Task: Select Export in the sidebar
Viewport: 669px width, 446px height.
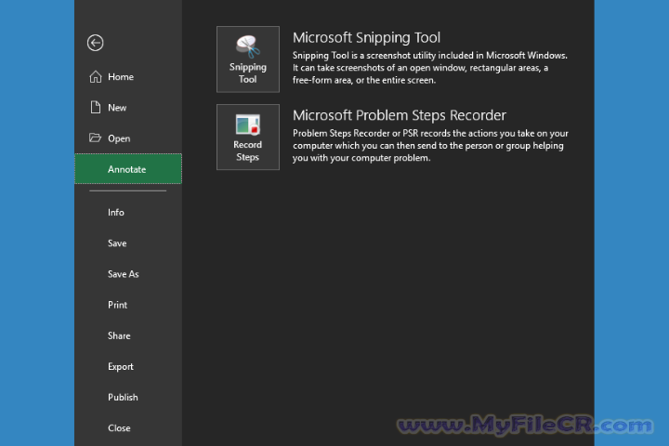Action: coord(120,367)
